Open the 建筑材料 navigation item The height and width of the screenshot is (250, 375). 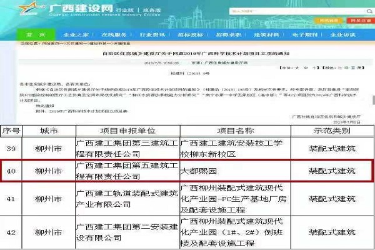(267, 35)
